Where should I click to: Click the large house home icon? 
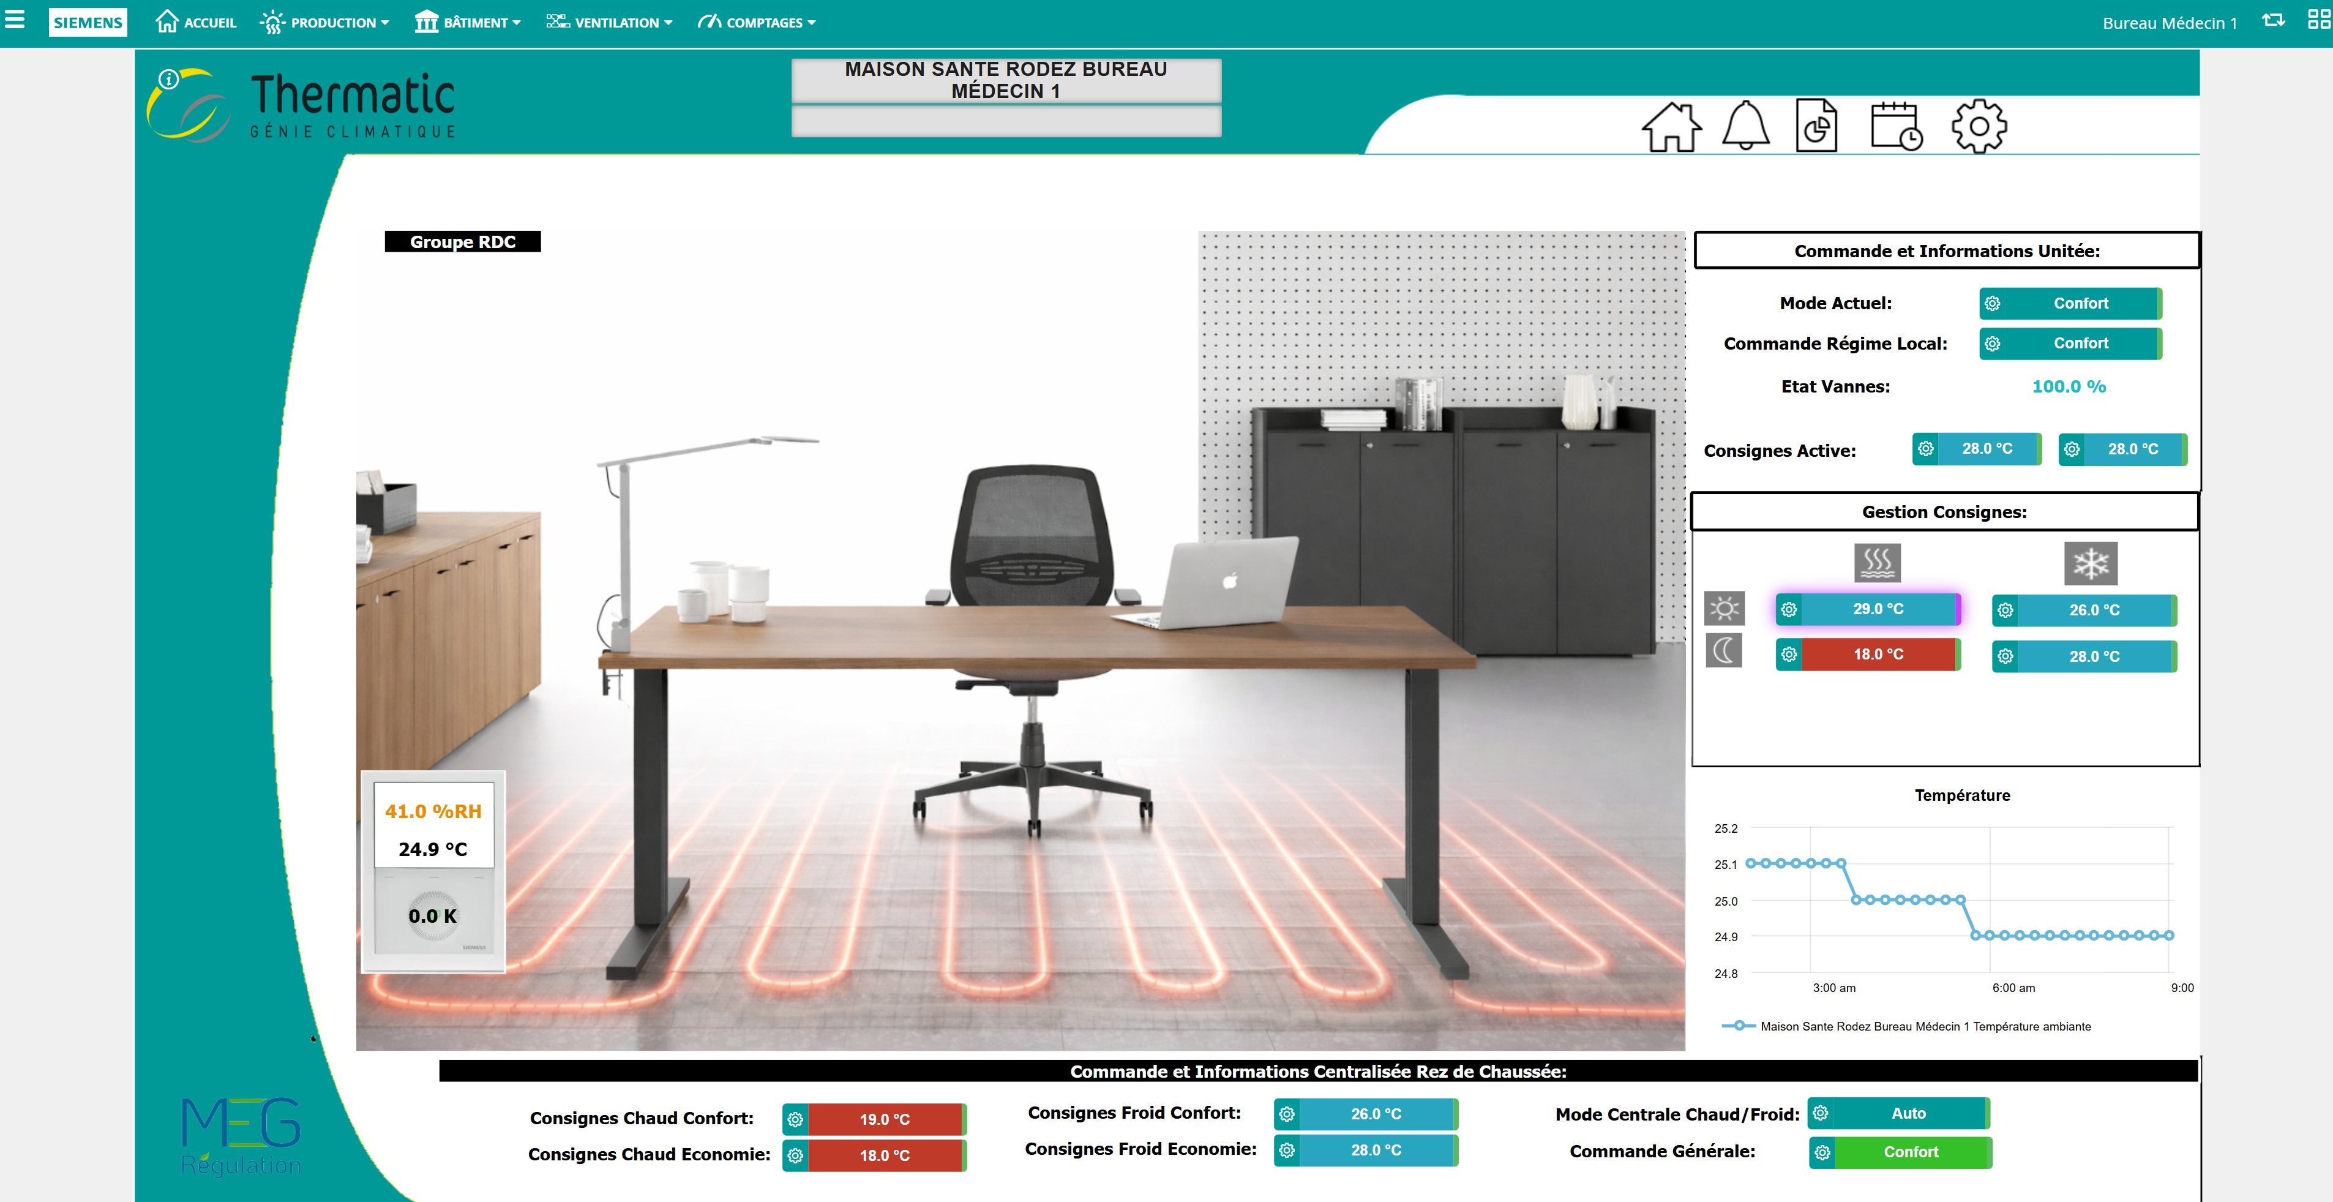[1671, 126]
